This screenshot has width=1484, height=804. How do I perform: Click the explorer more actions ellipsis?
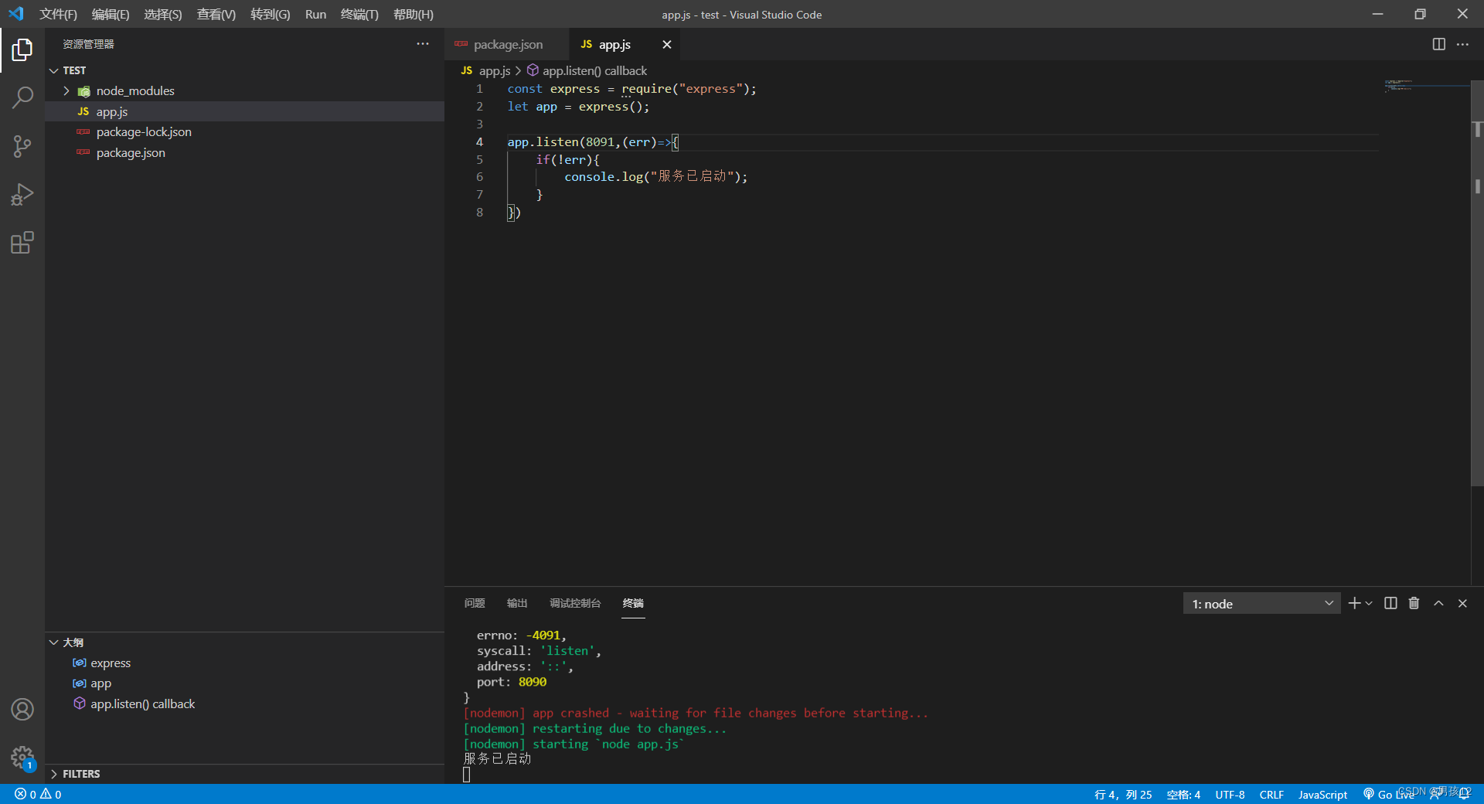(x=423, y=44)
